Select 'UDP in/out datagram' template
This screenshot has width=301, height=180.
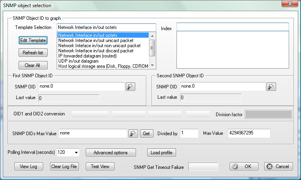(103, 61)
